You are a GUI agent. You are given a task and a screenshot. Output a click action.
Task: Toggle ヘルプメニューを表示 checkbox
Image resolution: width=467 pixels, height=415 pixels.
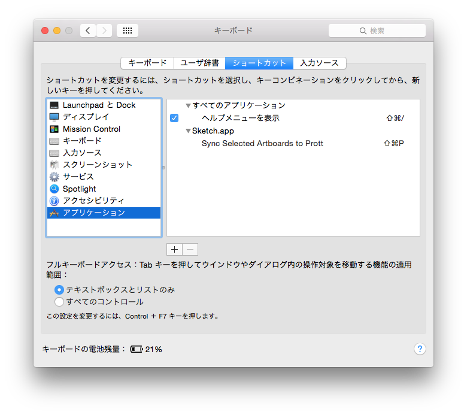pos(174,118)
